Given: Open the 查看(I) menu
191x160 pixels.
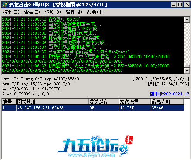Looking at the screenshot, I should click(x=32, y=12).
